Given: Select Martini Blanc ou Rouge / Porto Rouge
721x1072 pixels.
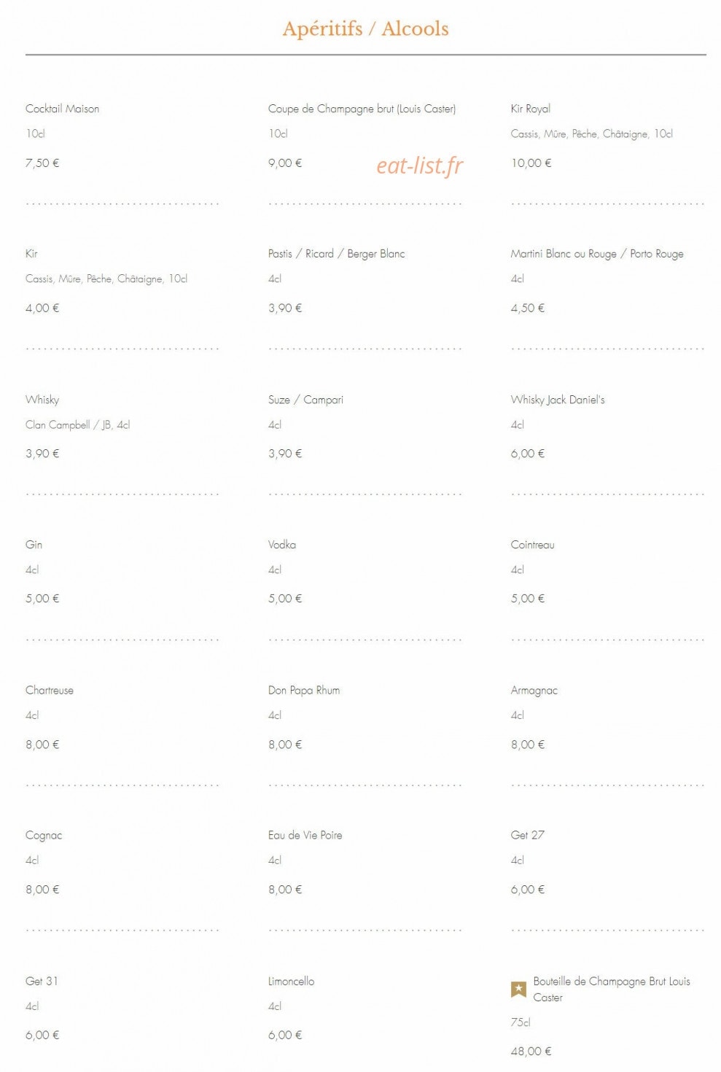Looking at the screenshot, I should [x=597, y=254].
